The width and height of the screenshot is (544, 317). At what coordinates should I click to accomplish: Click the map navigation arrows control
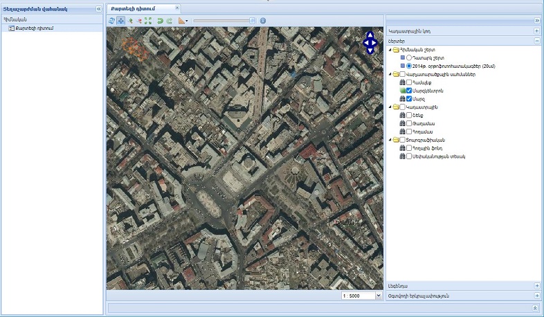click(x=370, y=42)
